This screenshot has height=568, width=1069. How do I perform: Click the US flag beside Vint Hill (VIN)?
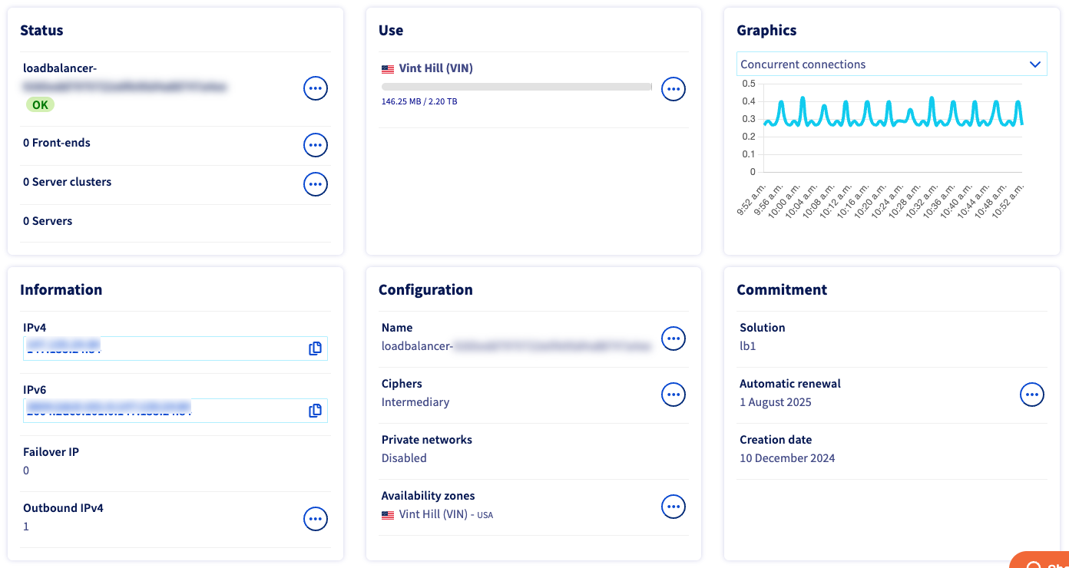pos(387,68)
